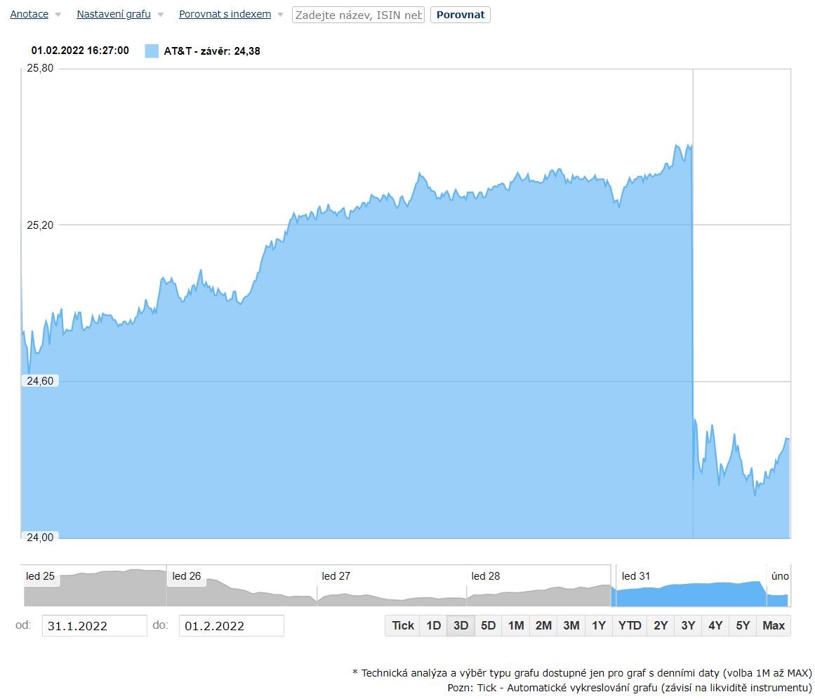Switch to 1M range
This screenshot has height=699, width=815.
point(516,625)
